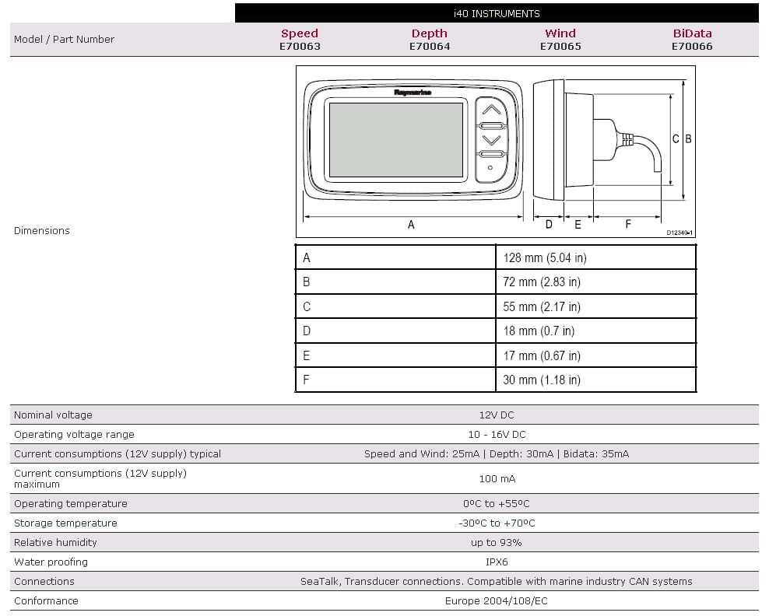Select the 0ºC to +55ºC operating temperature
Screen dimensions: 769x616
[497, 504]
